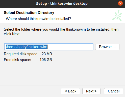Click the Setup - thinkorswim desktop title bar
The width and height of the screenshot is (125, 97).
[x=62, y=4]
